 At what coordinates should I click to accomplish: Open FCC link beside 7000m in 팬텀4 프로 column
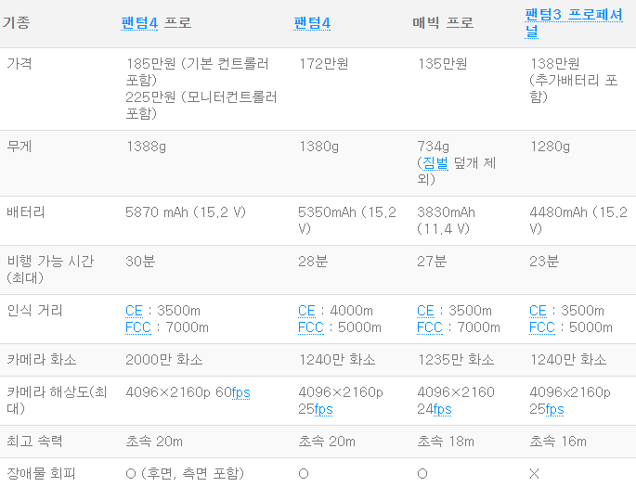(x=138, y=327)
